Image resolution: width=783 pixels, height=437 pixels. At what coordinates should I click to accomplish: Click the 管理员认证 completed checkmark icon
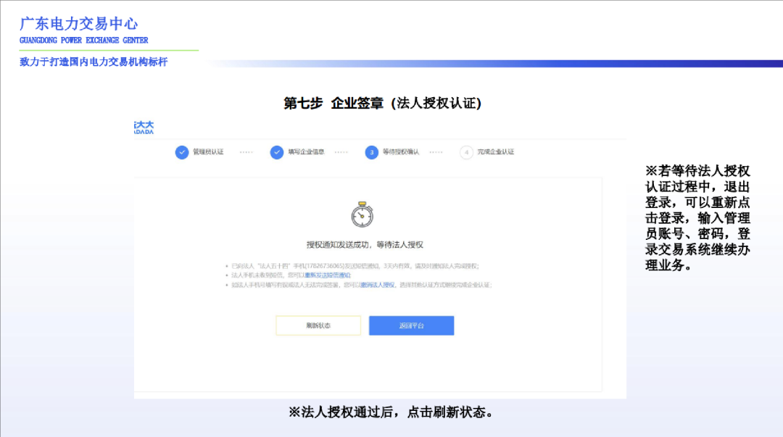(x=181, y=152)
